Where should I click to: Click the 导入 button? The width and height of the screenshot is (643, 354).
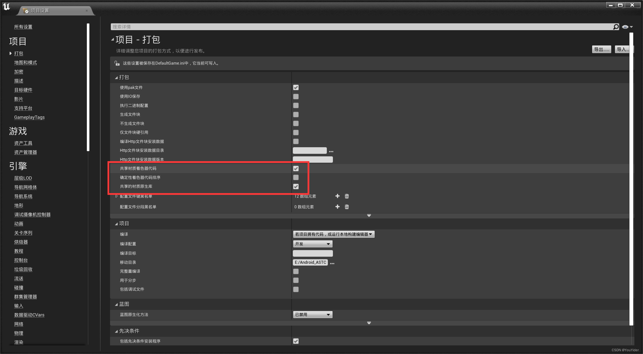coord(623,49)
